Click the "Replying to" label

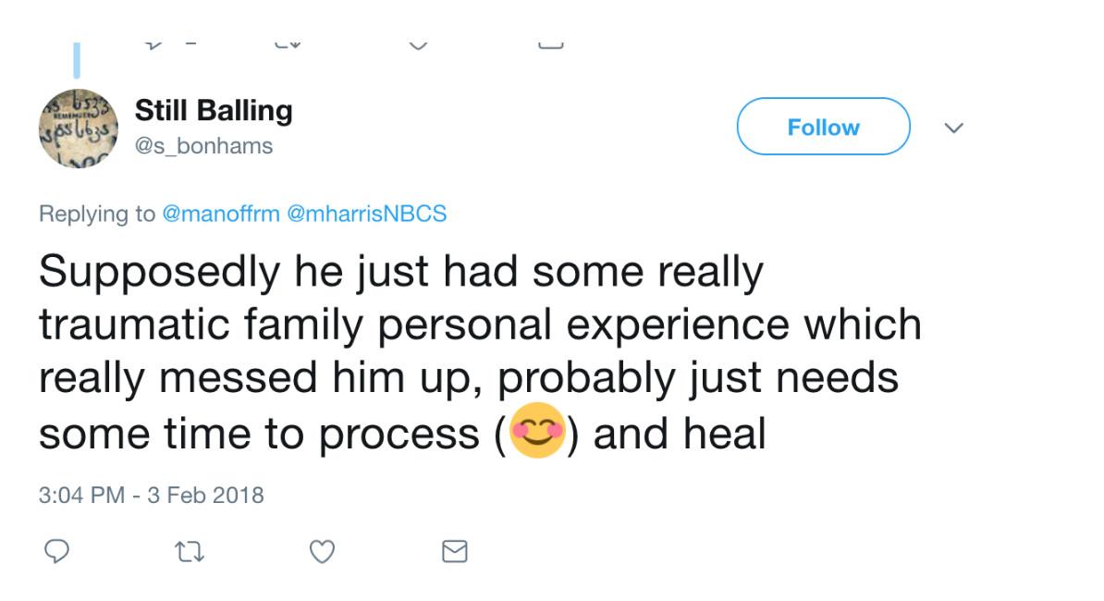(96, 214)
